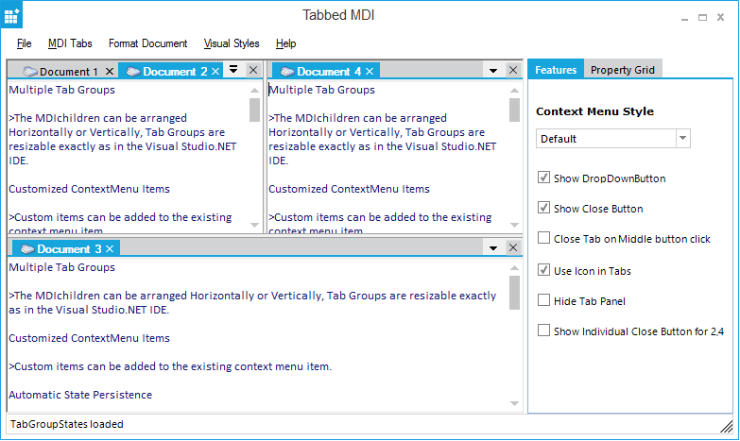Click the close button of first tab group
This screenshot has height=441, width=740.
[252, 71]
